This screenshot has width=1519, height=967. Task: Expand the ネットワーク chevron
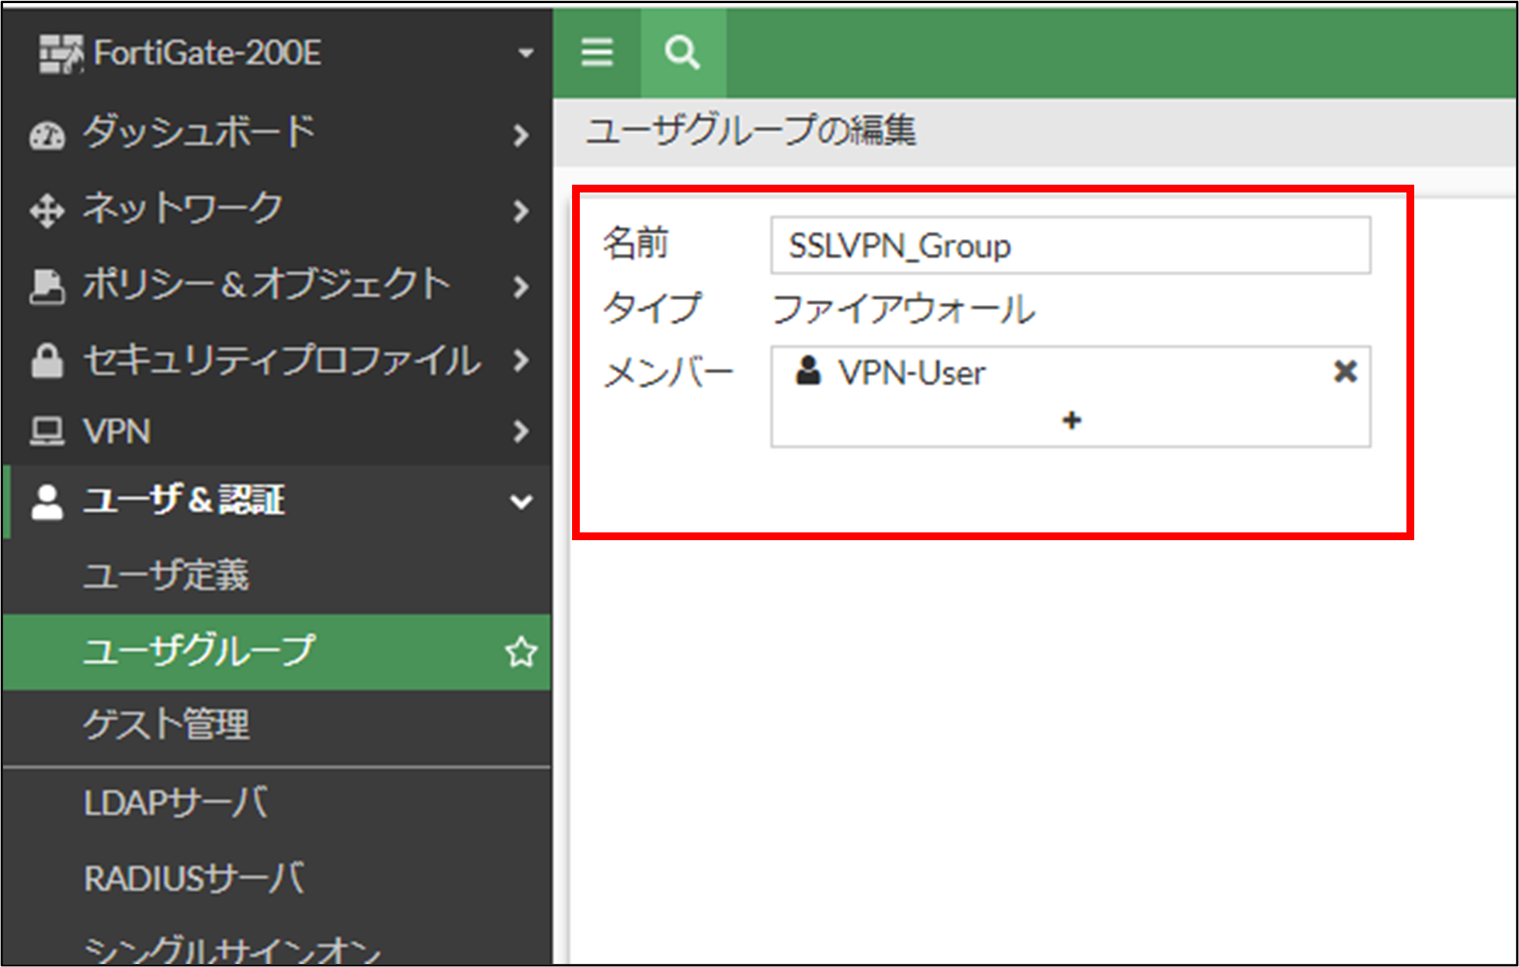pyautogui.click(x=522, y=211)
